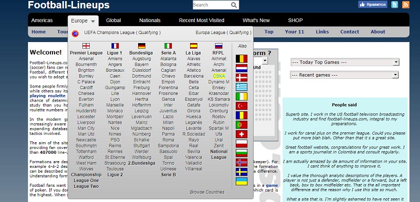Screen dimensions: 420x202
Task: Open the Americas menu
Action: [42, 20]
